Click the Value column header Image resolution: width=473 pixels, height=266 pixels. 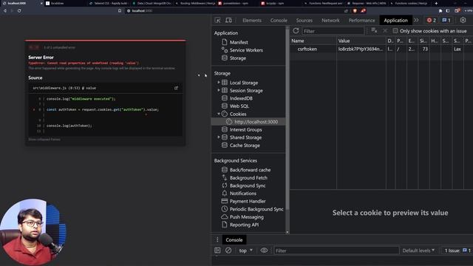361,41
